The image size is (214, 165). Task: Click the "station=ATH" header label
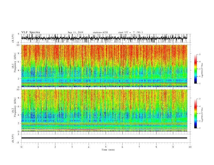tap(100, 32)
